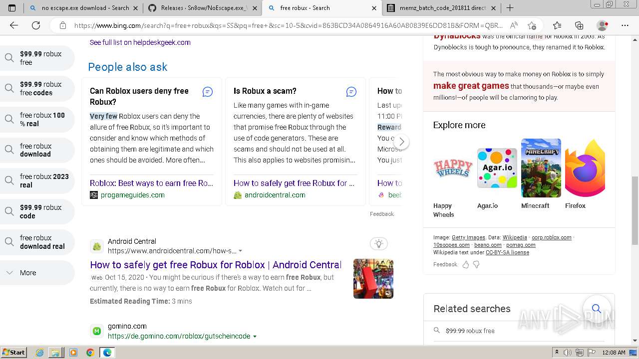639x359 pixels.
Task: Switch to GitHub Releases NoEscape tab
Action: (x=202, y=8)
